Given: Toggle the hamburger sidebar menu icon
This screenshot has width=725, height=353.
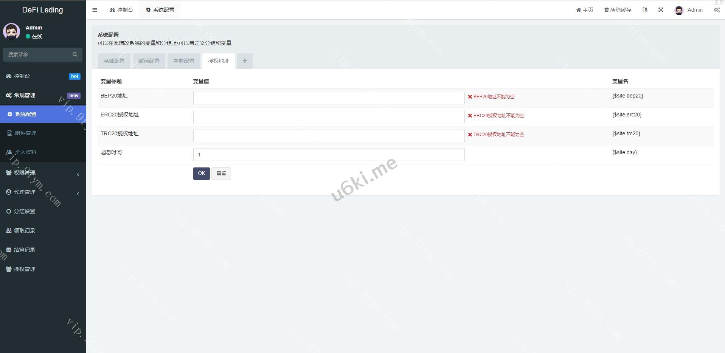Looking at the screenshot, I should (x=95, y=10).
